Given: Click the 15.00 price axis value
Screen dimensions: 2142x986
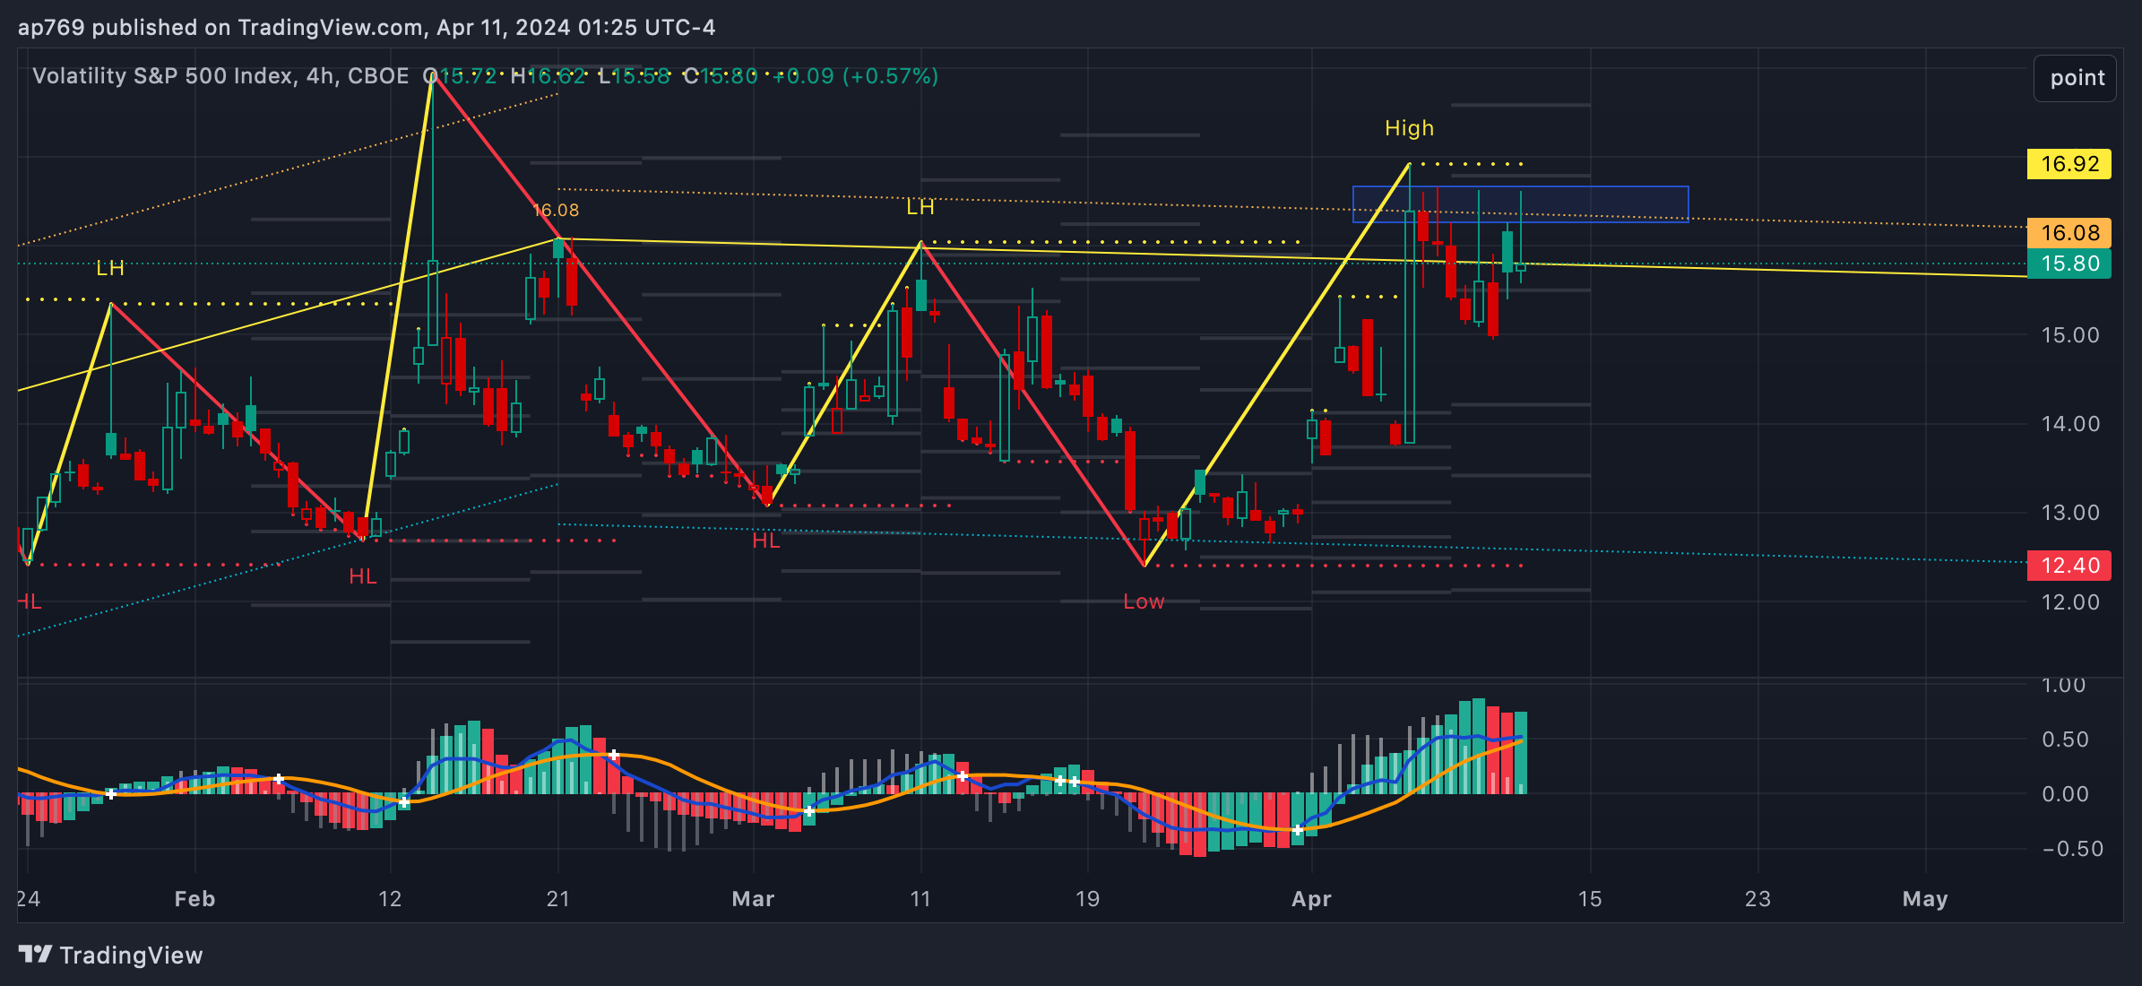Looking at the screenshot, I should point(2070,335).
